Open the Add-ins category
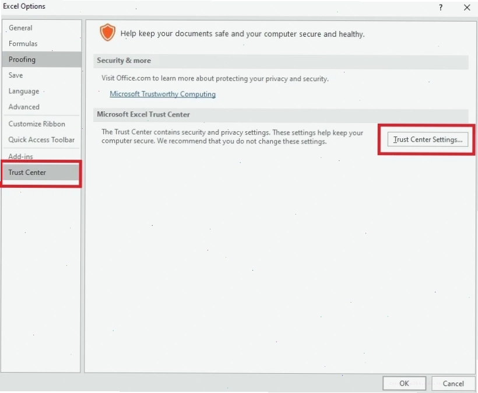The width and height of the screenshot is (478, 393). click(x=41, y=156)
